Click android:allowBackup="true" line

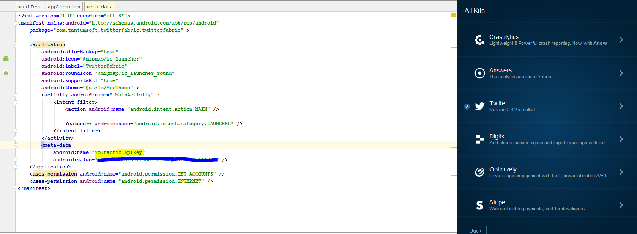(80, 52)
